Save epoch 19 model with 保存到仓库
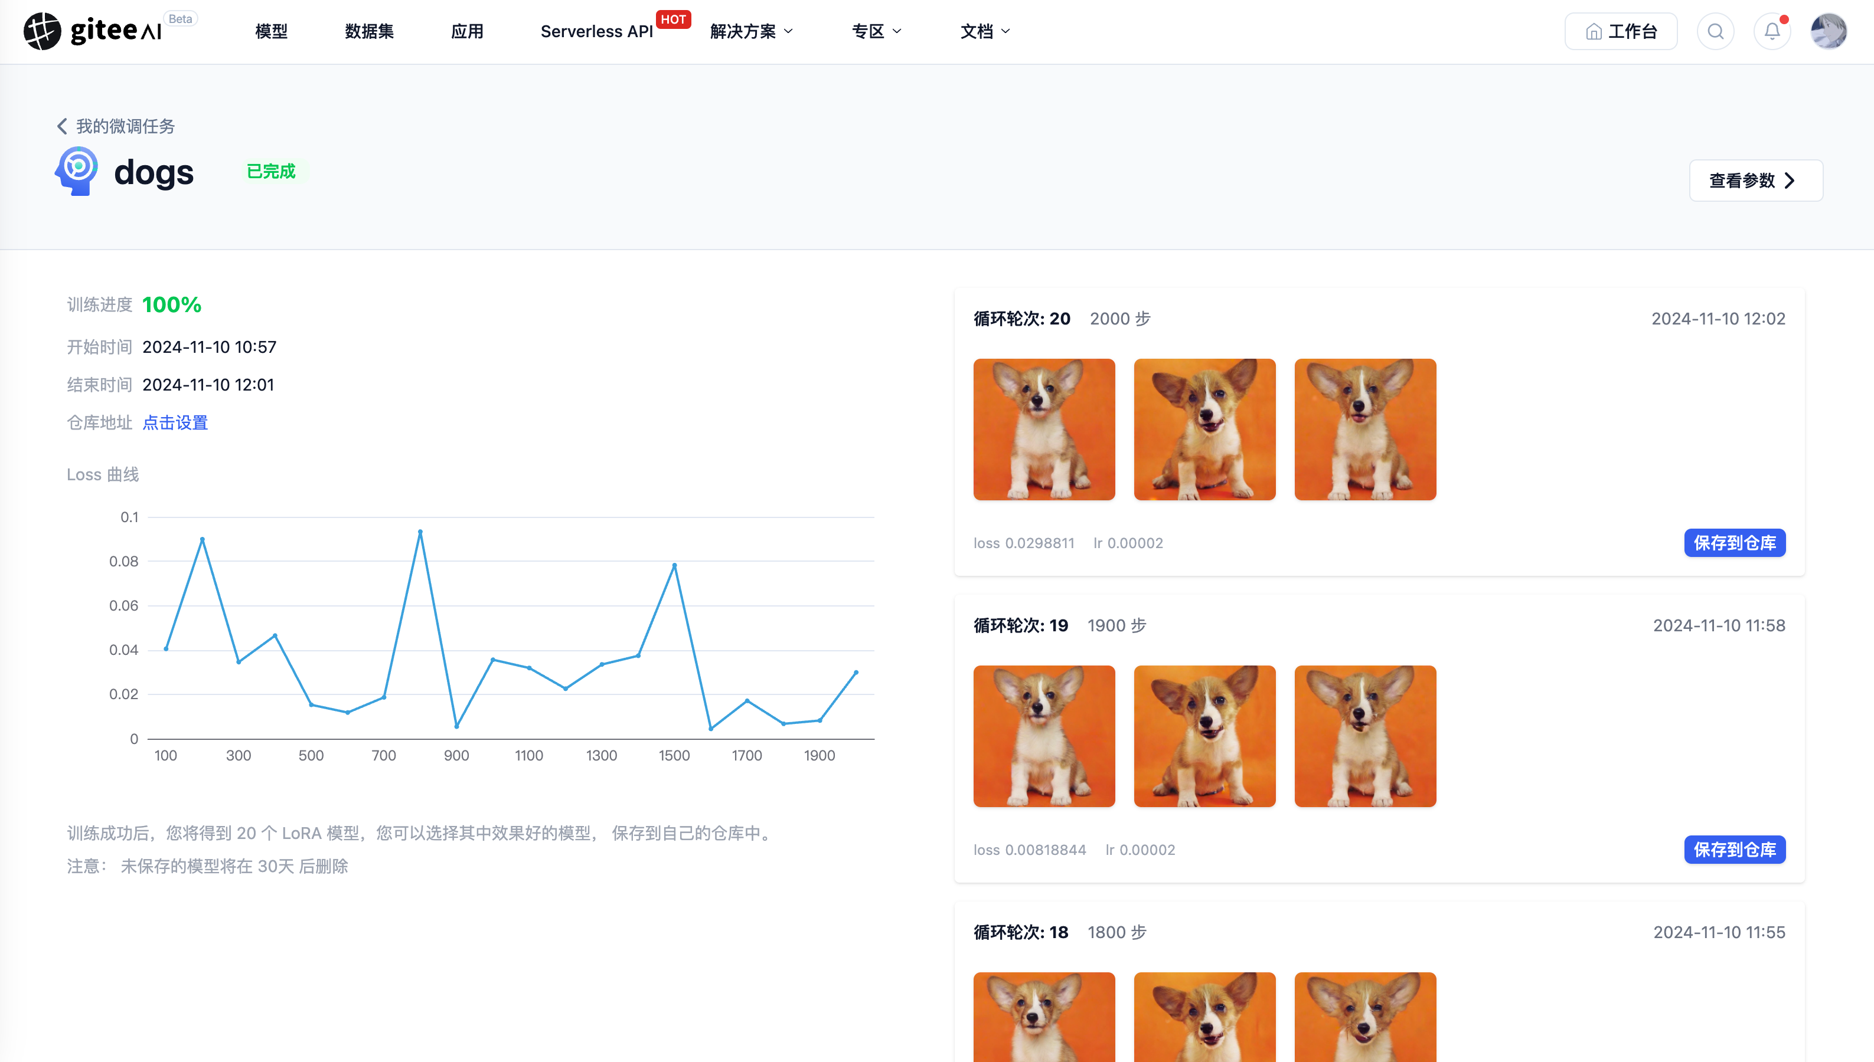The image size is (1874, 1062). 1735,849
